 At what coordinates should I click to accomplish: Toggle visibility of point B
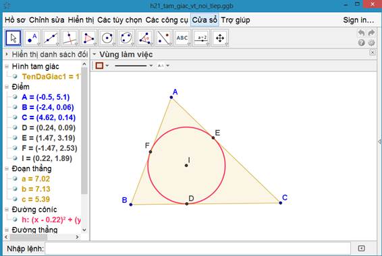click(x=15, y=107)
